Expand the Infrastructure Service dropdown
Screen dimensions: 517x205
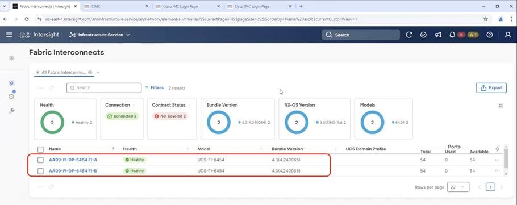(x=99, y=35)
